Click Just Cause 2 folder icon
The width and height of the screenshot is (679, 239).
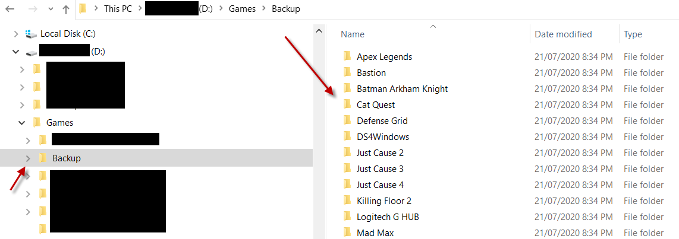347,152
